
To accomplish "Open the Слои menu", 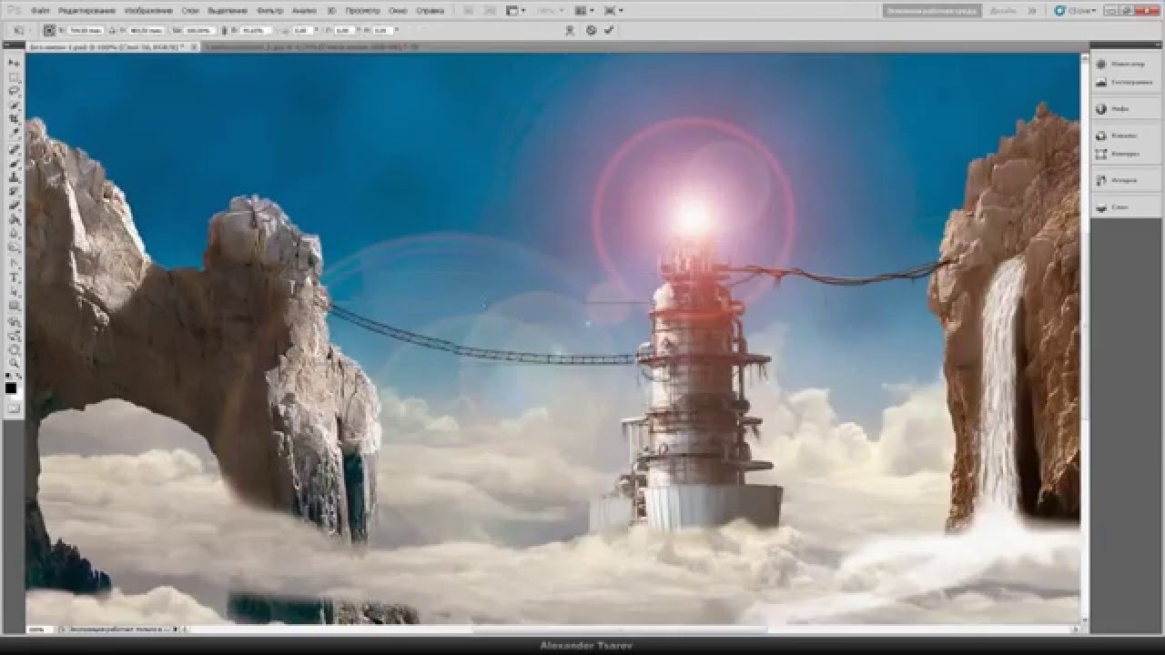I will click(x=190, y=10).
